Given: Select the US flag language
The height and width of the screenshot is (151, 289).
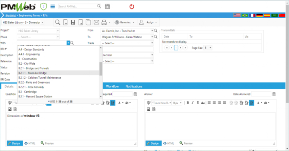Looking at the screenshot, I should click(x=237, y=15).
